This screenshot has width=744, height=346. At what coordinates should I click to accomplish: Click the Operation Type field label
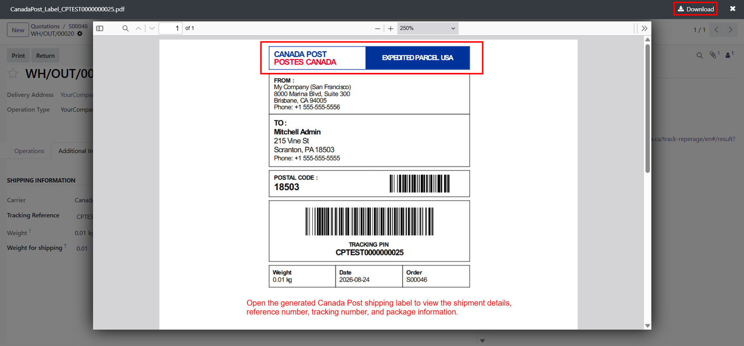click(x=28, y=110)
